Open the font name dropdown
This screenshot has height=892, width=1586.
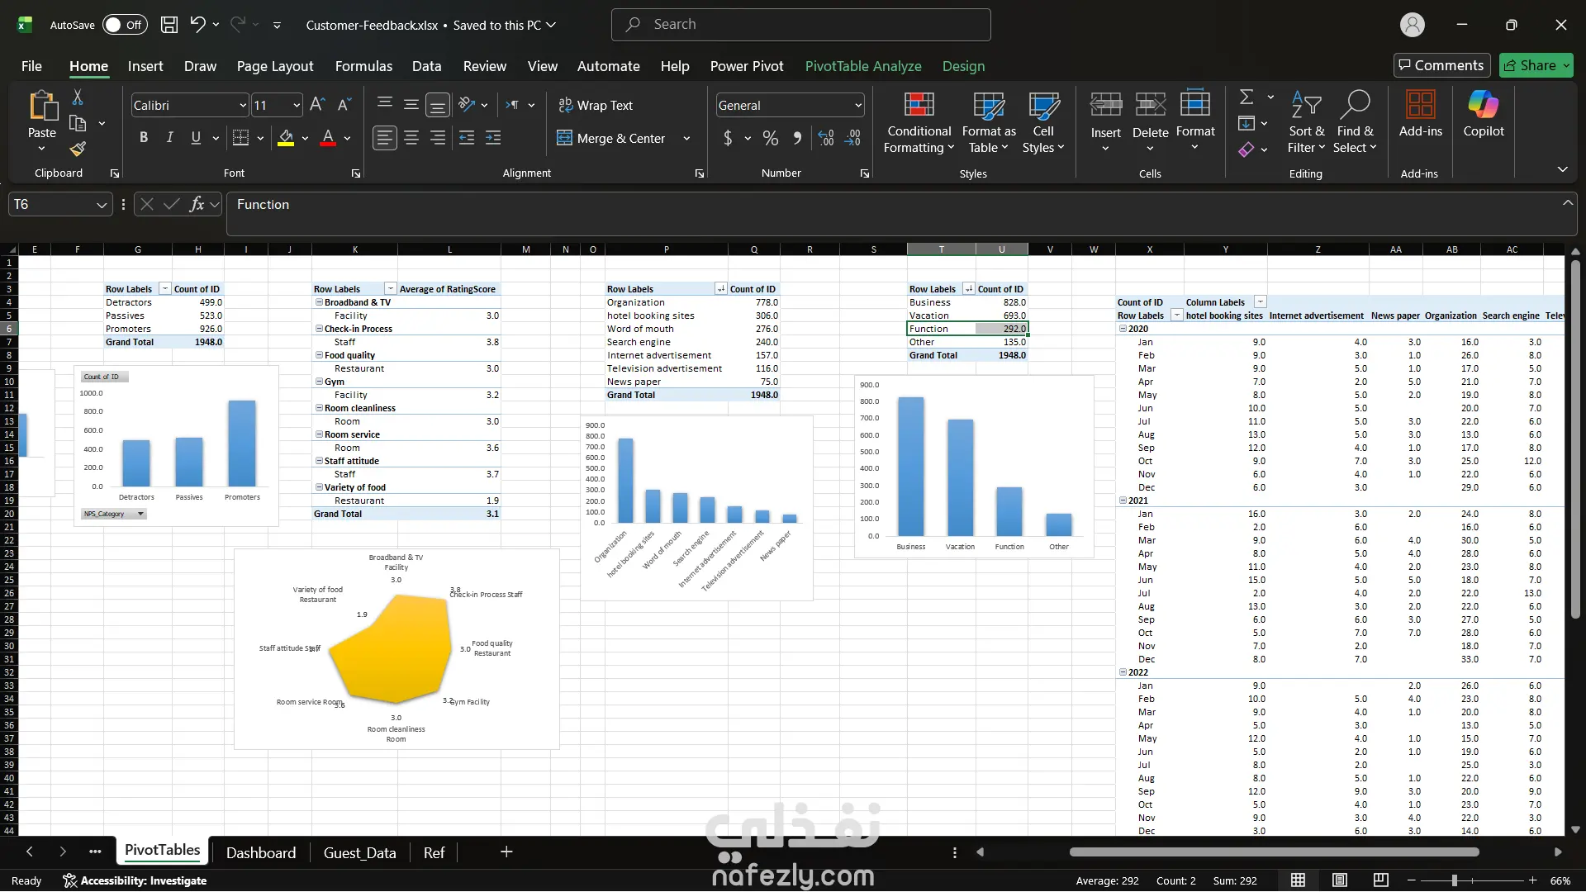pyautogui.click(x=243, y=105)
